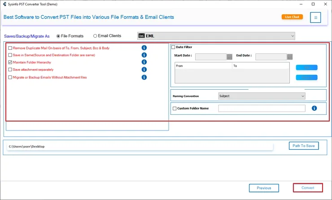Enable the Date Filter checkbox
This screenshot has height=200, width=332.
(x=173, y=47)
